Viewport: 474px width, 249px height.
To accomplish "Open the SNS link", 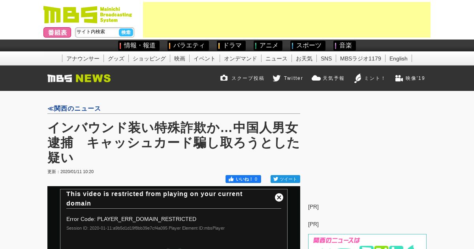I will 326,58.
